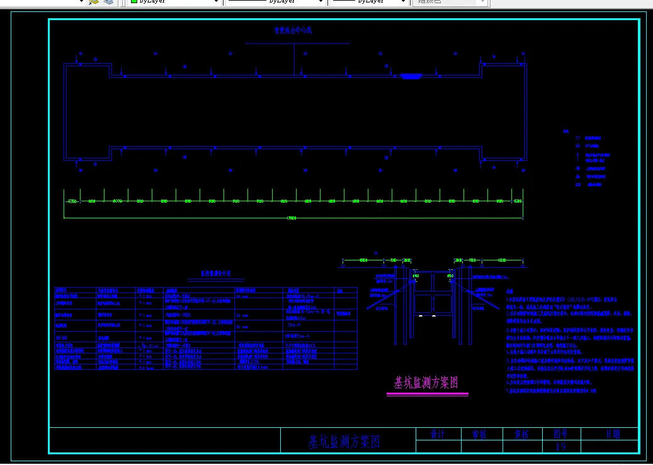The image size is (653, 465).
Task: Select the drawing number under 图号
Action: point(561,447)
